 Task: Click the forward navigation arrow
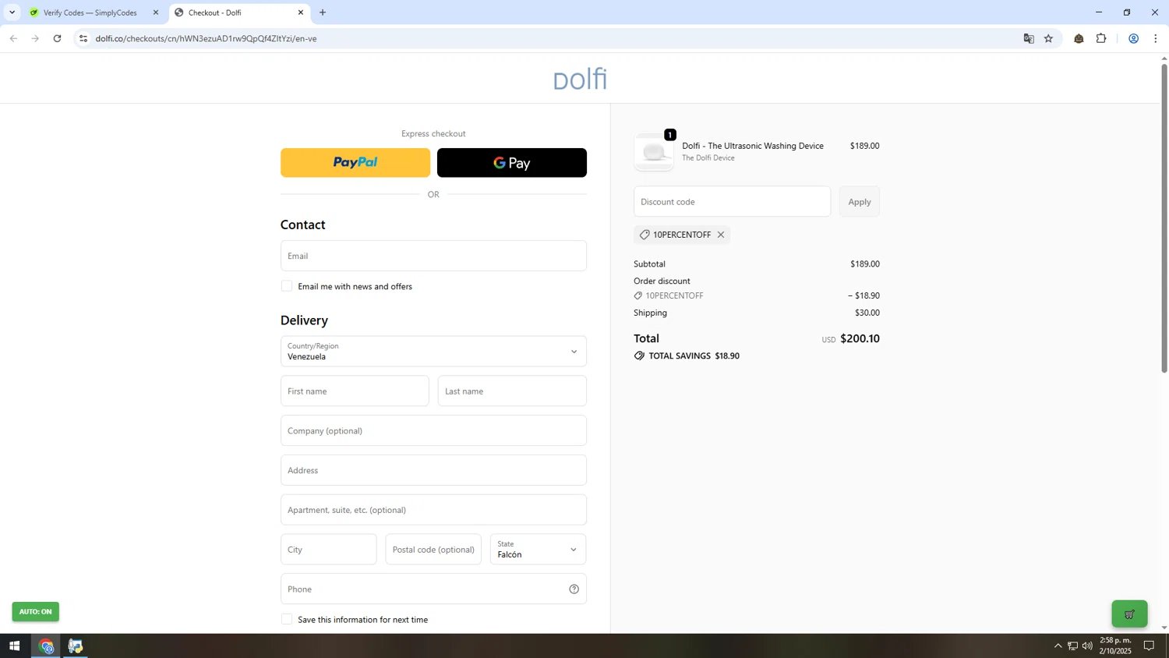pyautogui.click(x=35, y=38)
